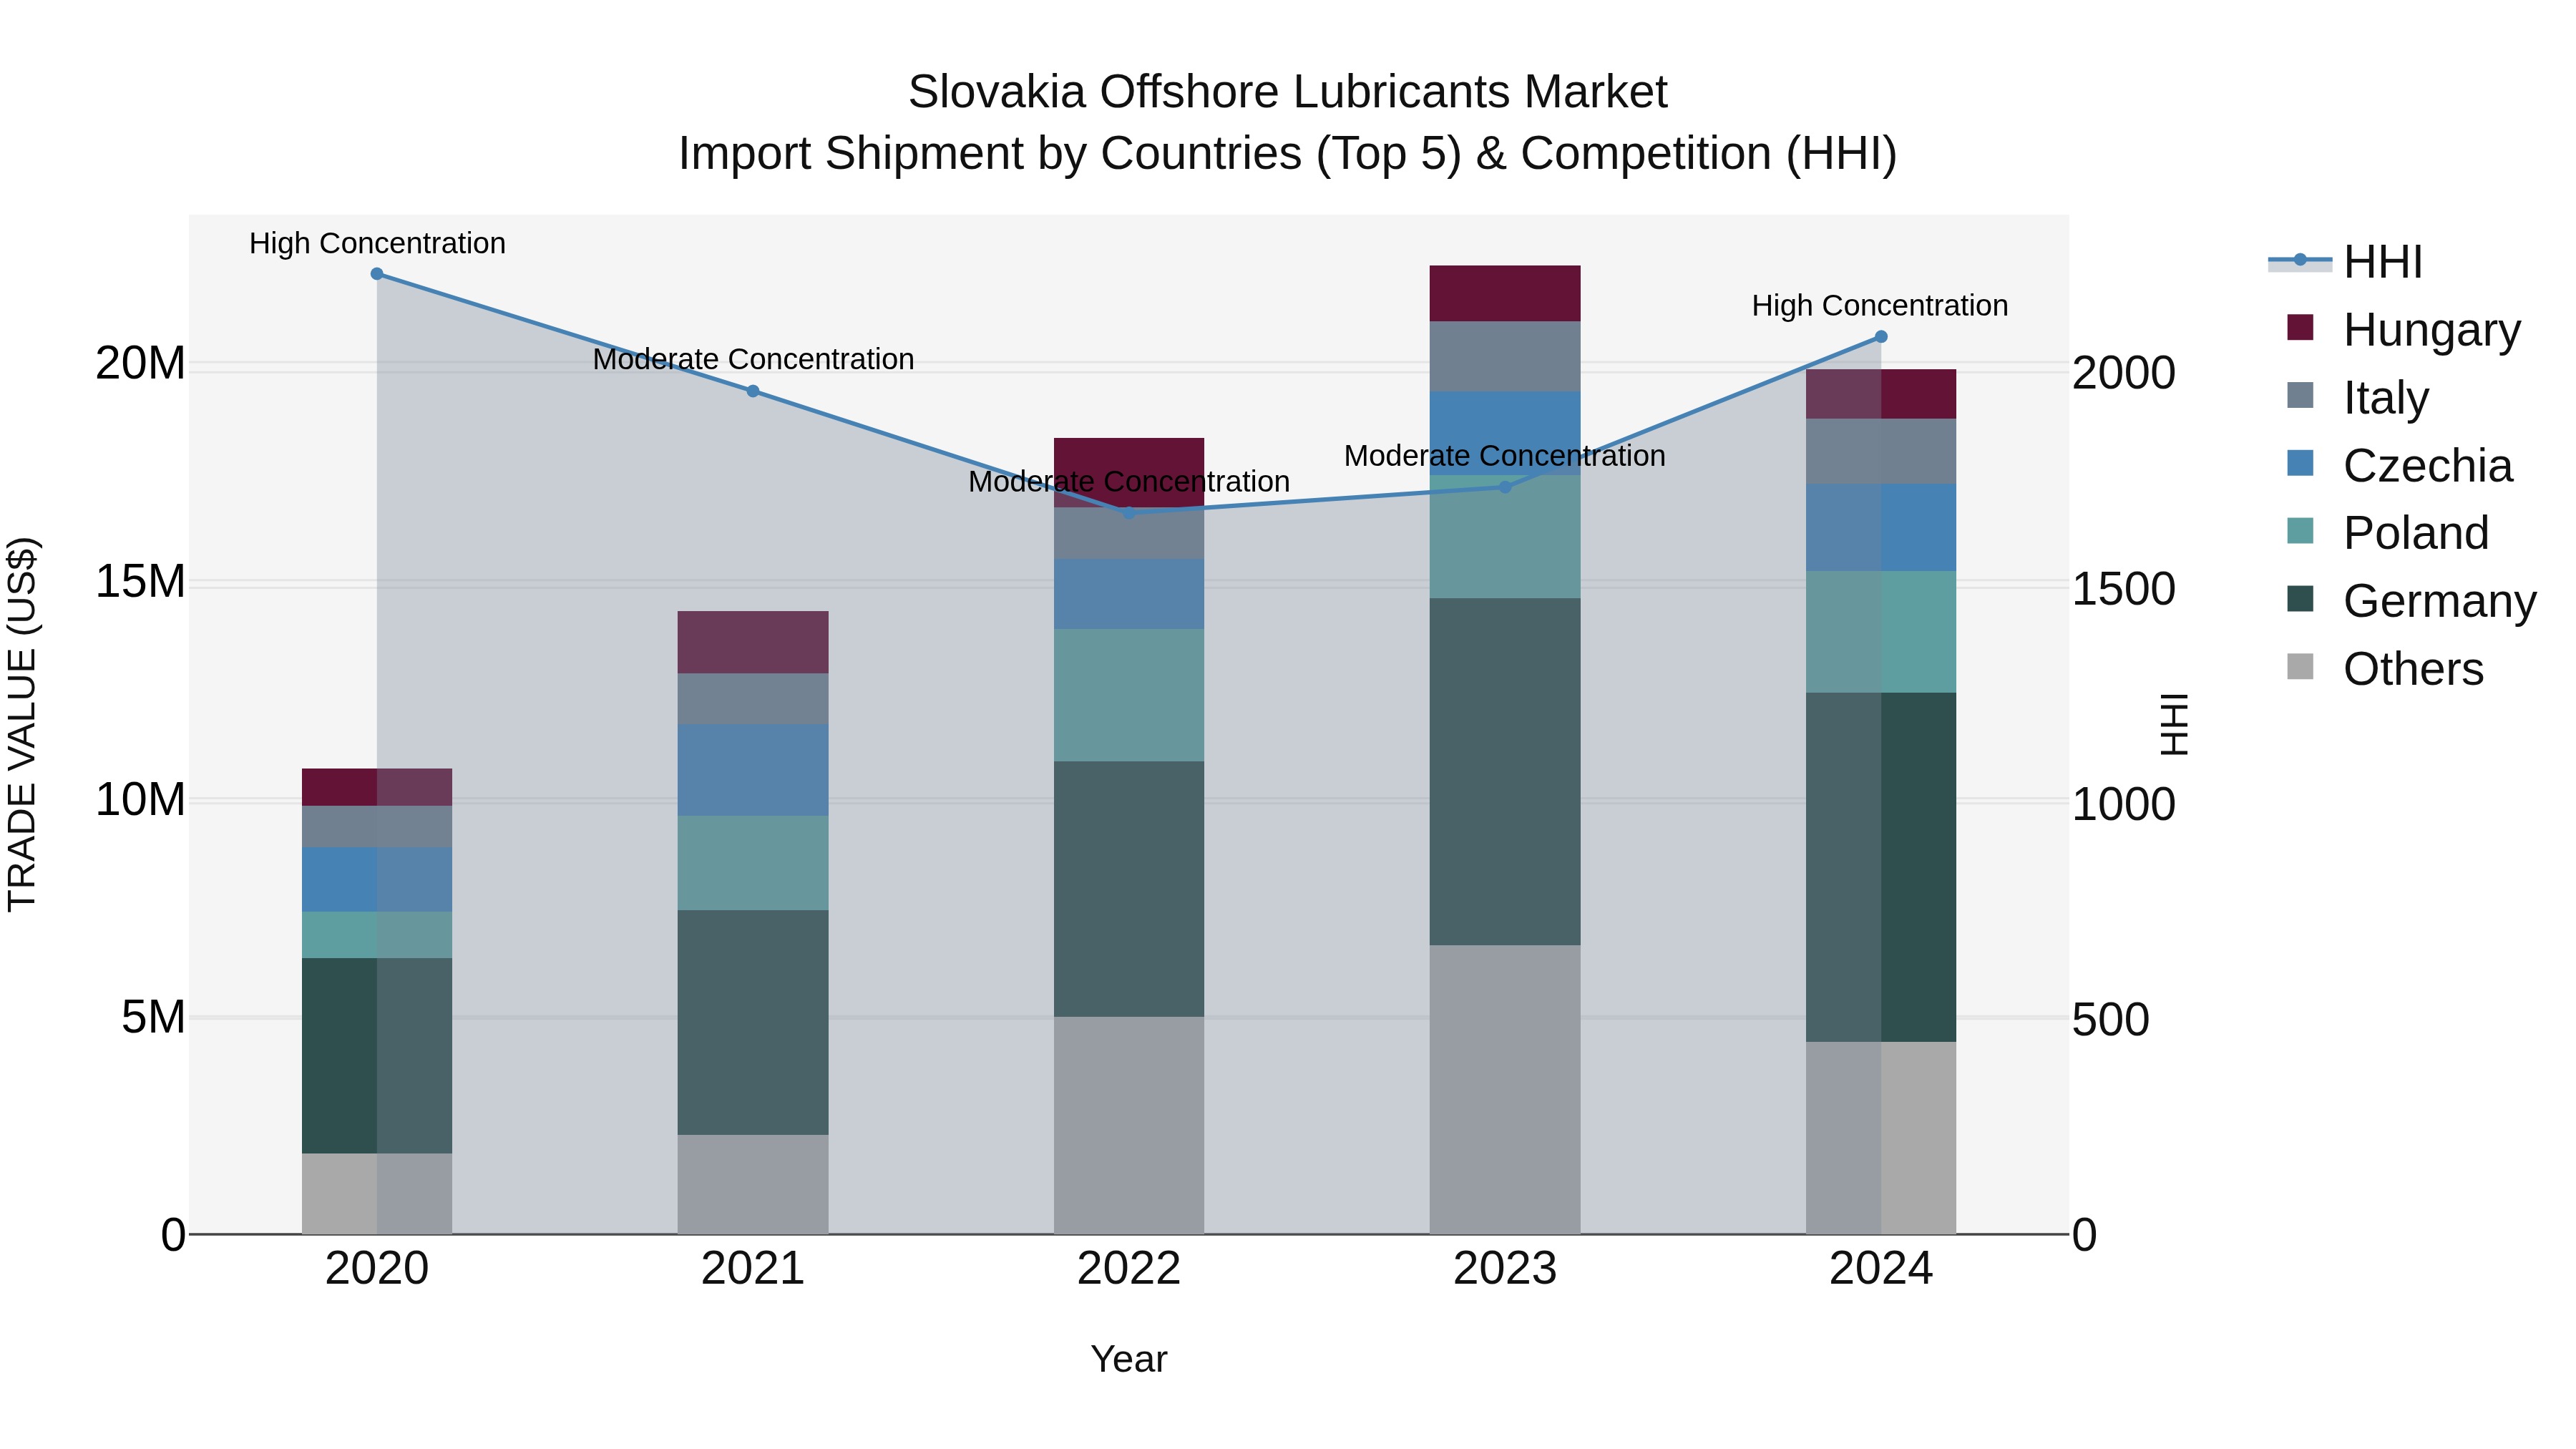Screen dimensions: 2576x1449
Task: Click the 5M left axis tick
Action: [153, 1017]
